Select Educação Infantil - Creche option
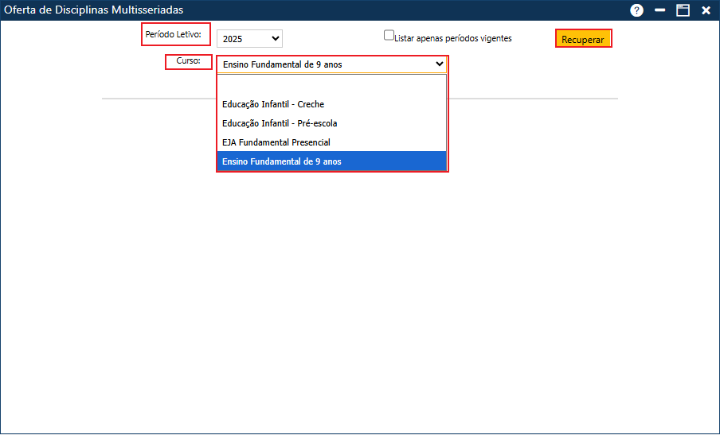Screen dimensions: 720x435 coord(273,104)
